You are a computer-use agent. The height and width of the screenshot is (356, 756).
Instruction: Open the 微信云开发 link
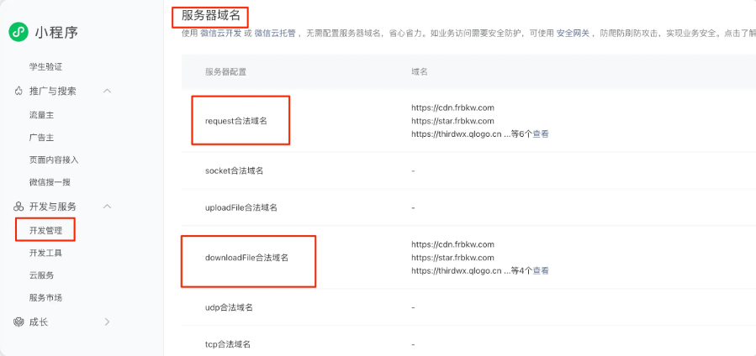coord(221,34)
